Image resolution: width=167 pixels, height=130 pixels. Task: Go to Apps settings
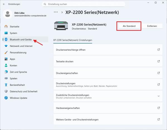click(x=13, y=59)
